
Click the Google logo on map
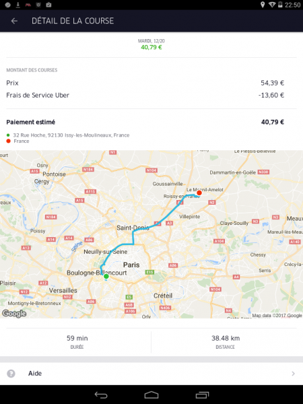14,313
